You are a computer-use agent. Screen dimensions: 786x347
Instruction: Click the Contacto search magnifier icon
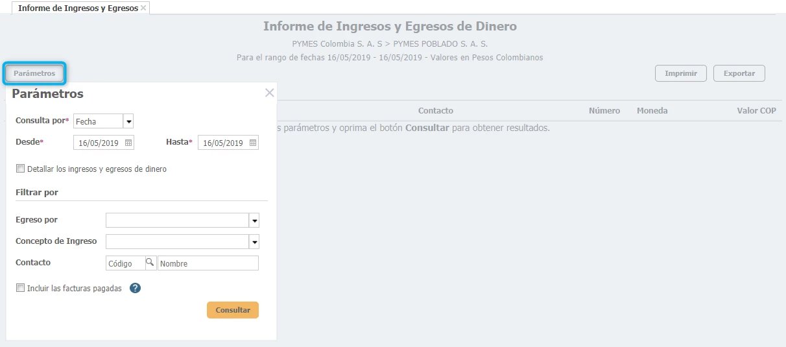point(150,263)
